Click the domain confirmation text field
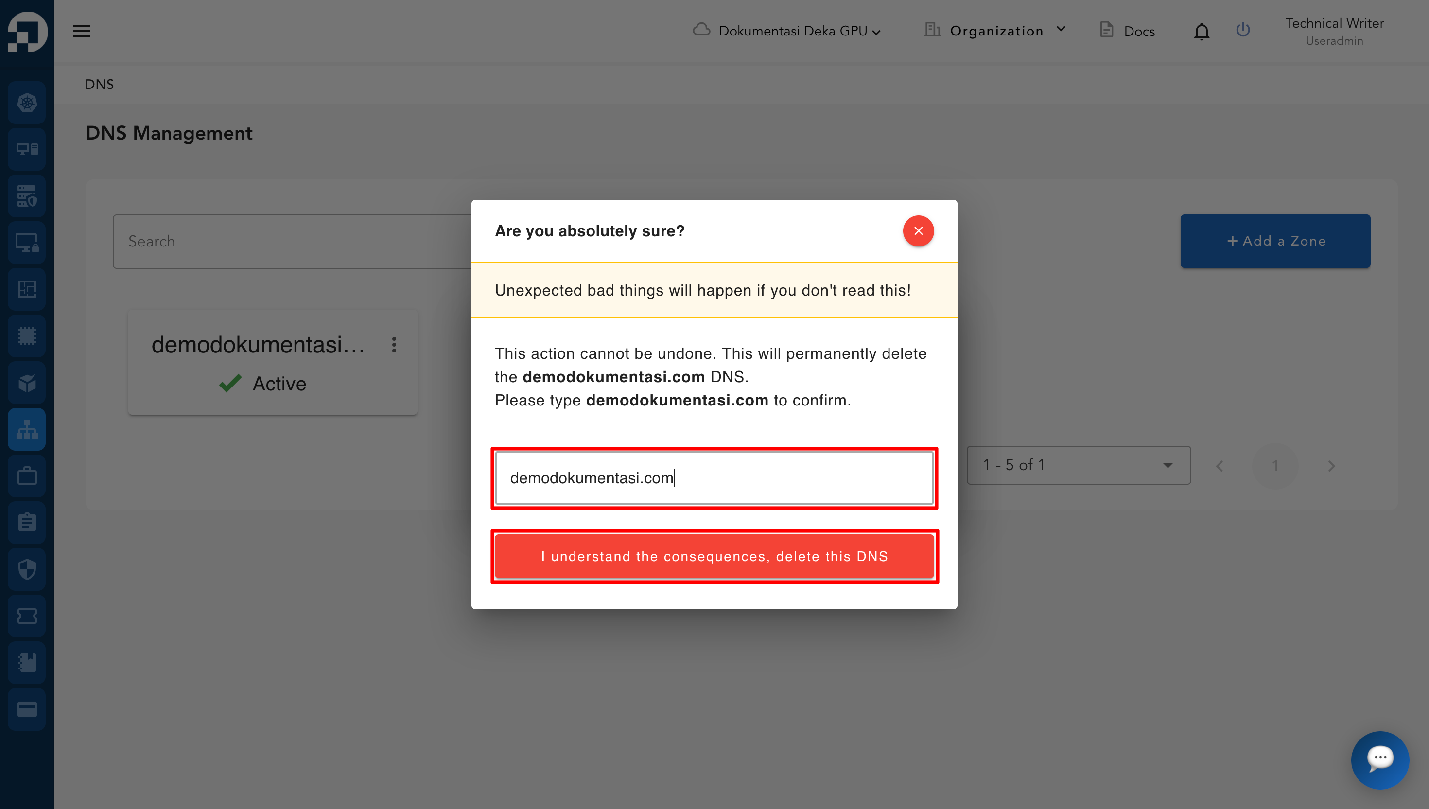Viewport: 1429px width, 809px height. click(x=714, y=478)
